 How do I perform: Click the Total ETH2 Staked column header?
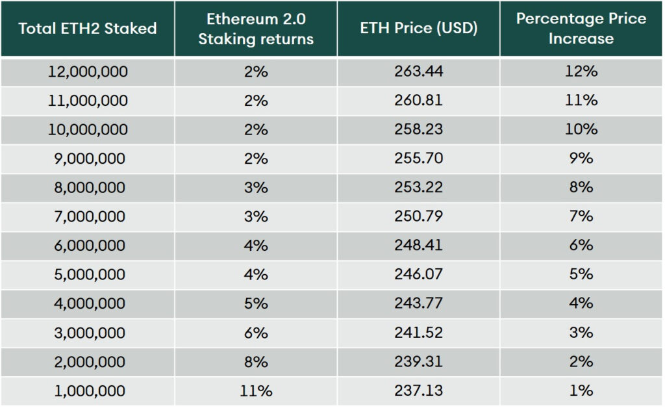click(88, 29)
